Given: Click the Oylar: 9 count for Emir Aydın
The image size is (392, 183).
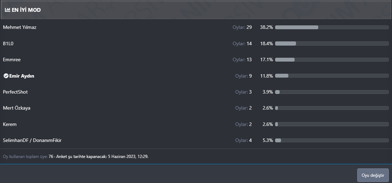Looking at the screenshot, I should [243, 76].
